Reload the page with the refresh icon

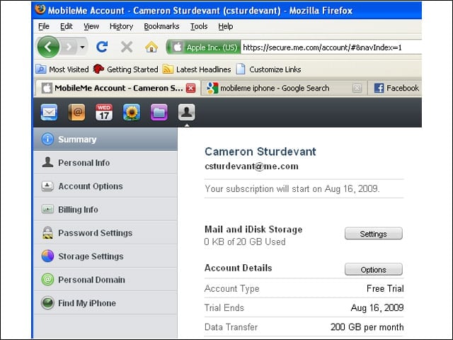[x=102, y=47]
